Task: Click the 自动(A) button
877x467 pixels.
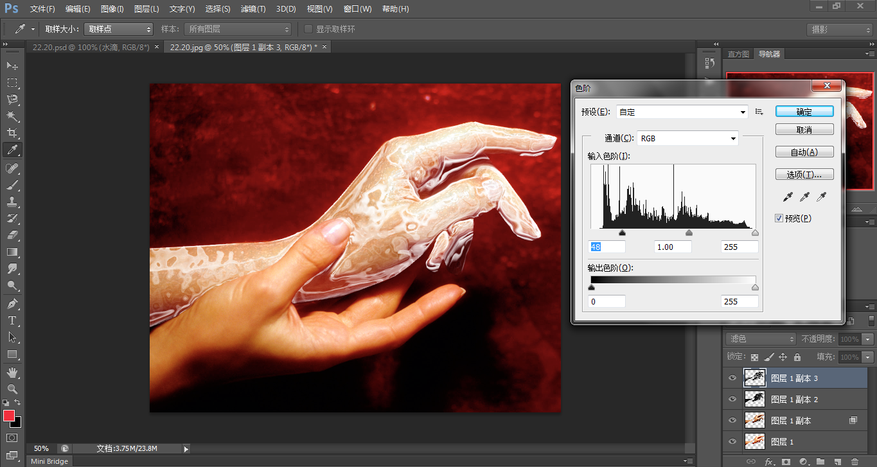Action: pyautogui.click(x=804, y=152)
